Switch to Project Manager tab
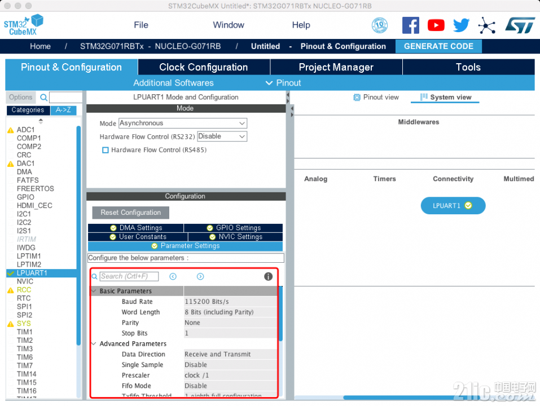Viewport: 540px width, 406px height. 336,67
